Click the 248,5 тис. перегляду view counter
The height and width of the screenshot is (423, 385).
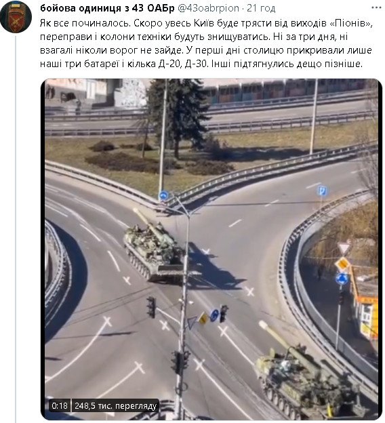tap(115, 406)
